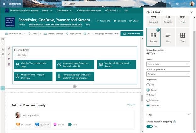Expand the ODSP PMG navigation dropdown
This screenshot has width=196, height=133.
[118, 11]
